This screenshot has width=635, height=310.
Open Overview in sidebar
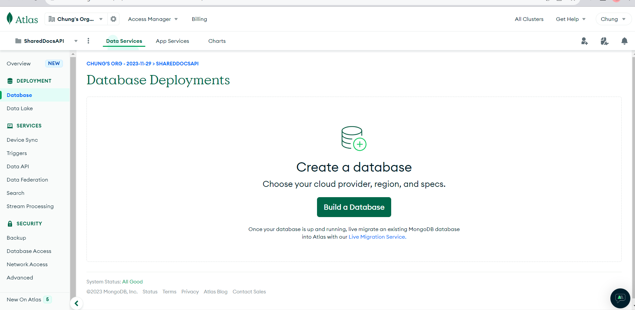(19, 64)
